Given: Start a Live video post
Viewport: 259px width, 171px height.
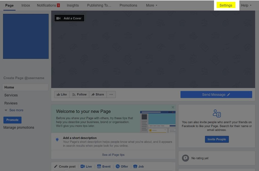Looking at the screenshot, I should (86, 167).
